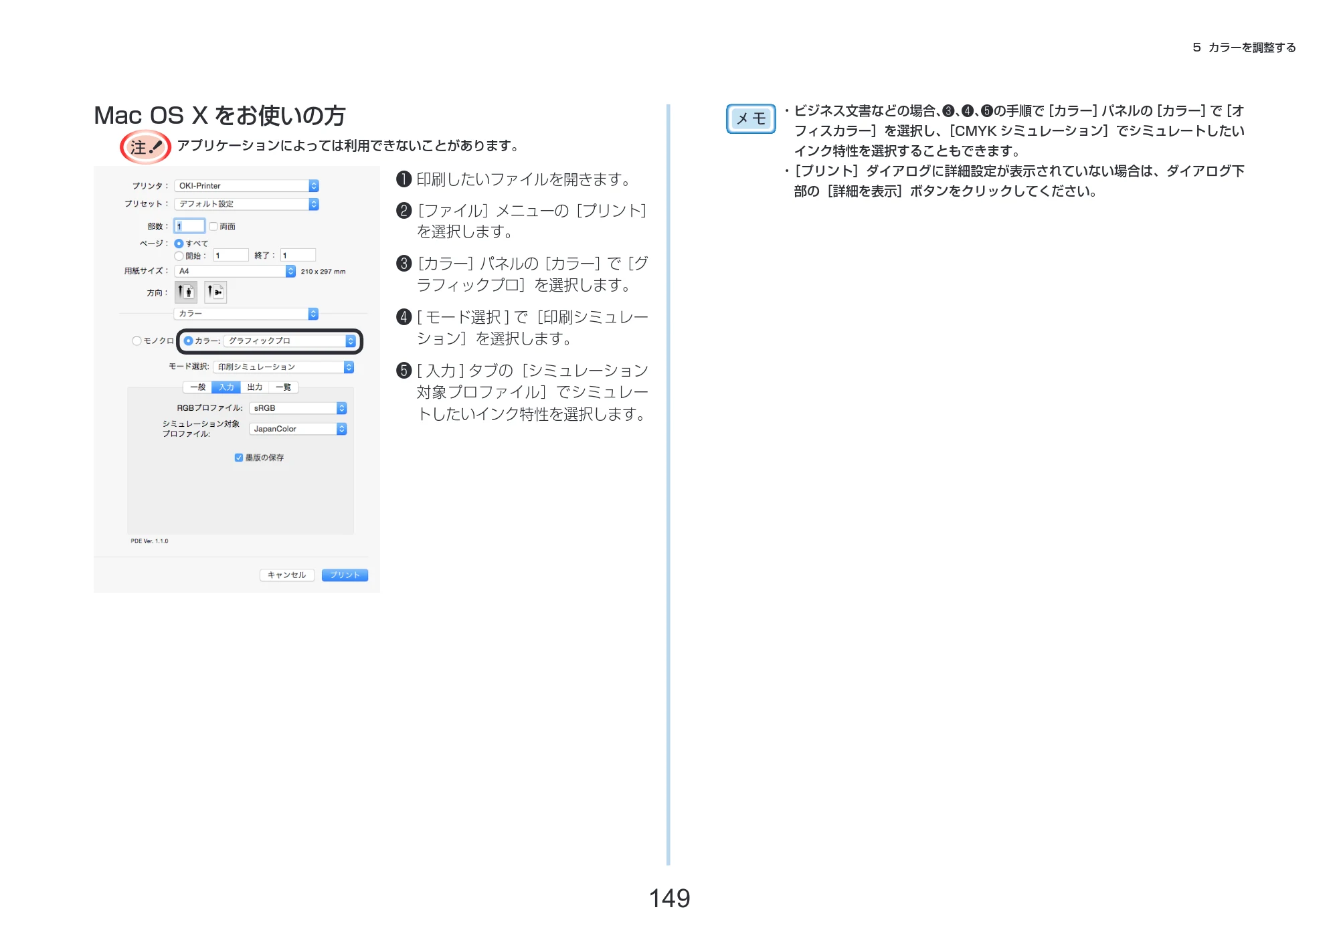Toggle the 墨版の保存 checkbox
The width and height of the screenshot is (1339, 948).
[x=238, y=458]
